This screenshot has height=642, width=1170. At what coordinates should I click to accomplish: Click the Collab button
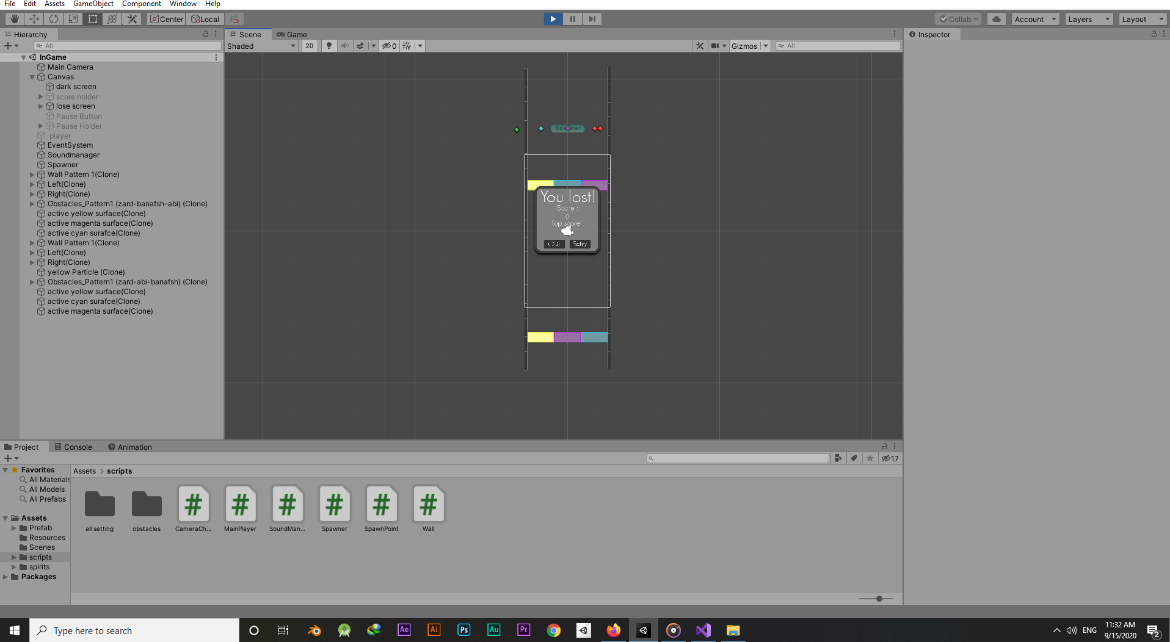pos(959,19)
